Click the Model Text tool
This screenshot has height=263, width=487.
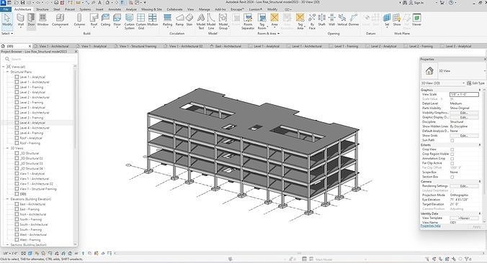point(201,22)
